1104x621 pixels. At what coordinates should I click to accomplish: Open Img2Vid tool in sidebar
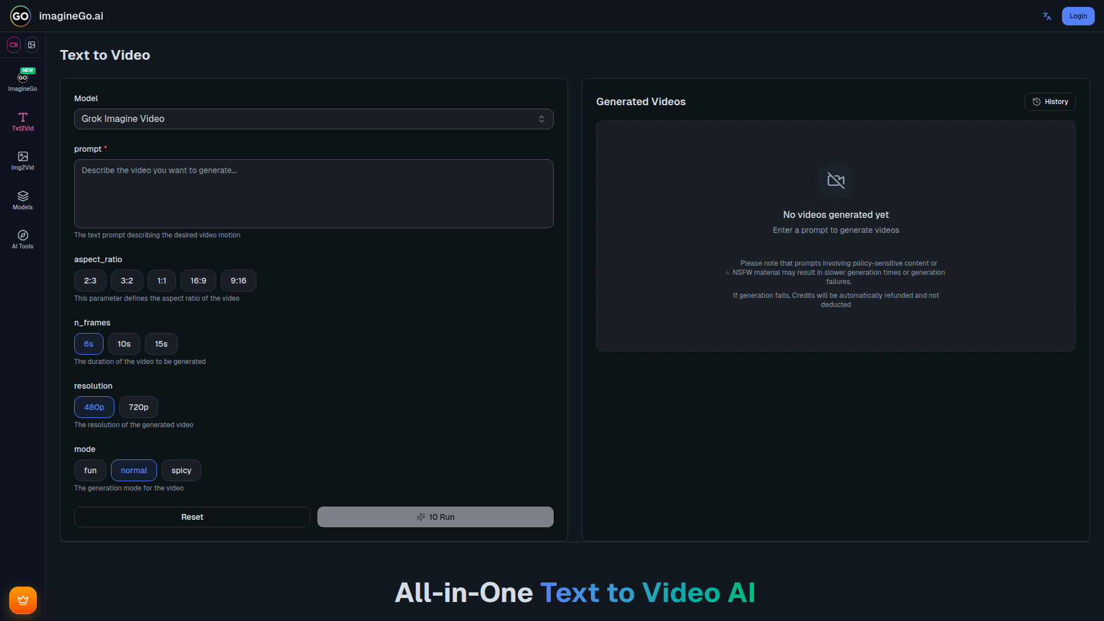coord(22,160)
